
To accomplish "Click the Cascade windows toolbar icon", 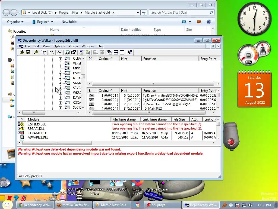I will click(110, 52).
